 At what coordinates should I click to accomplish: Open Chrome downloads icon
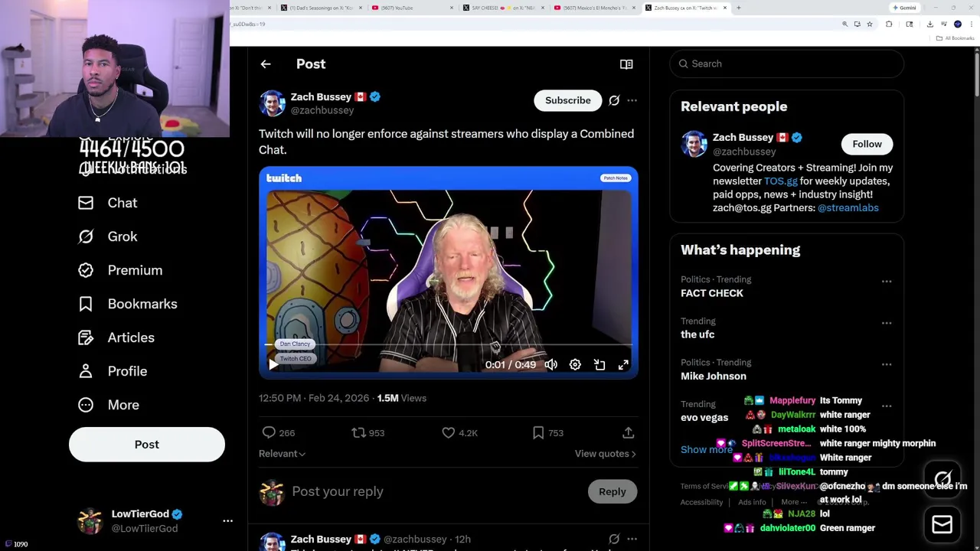(x=929, y=24)
